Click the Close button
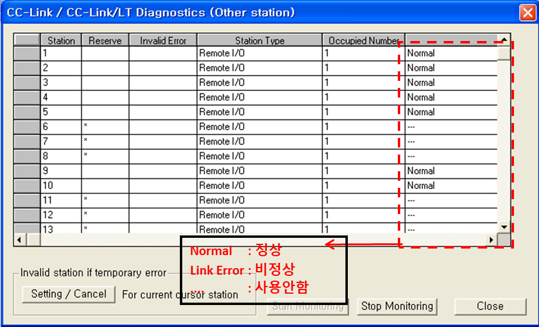The image size is (539, 327). click(x=490, y=306)
